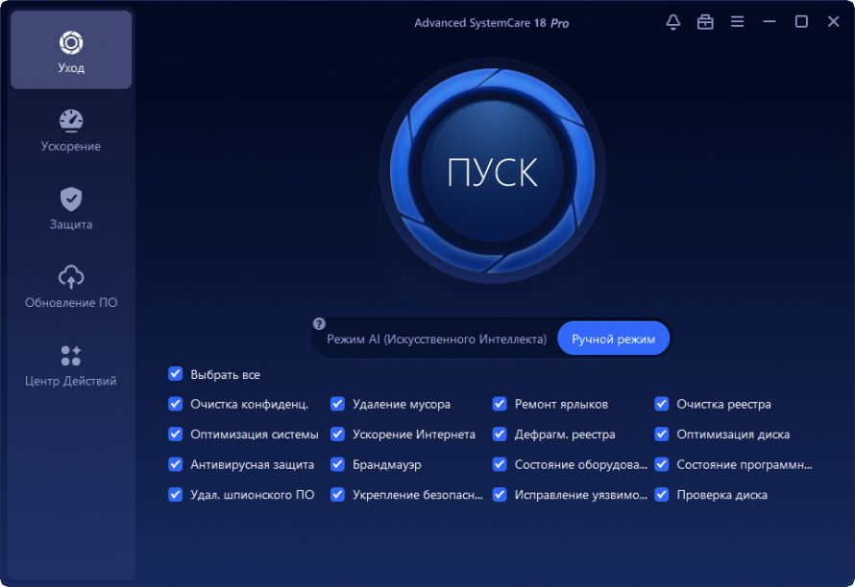Select Ручной режим mode
Screen dimensions: 855x587
[614, 339]
